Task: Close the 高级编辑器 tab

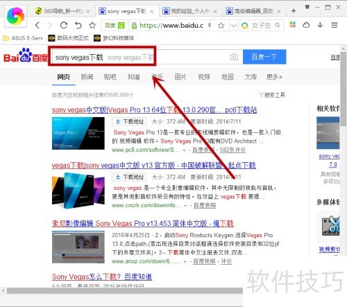Action: [279, 11]
